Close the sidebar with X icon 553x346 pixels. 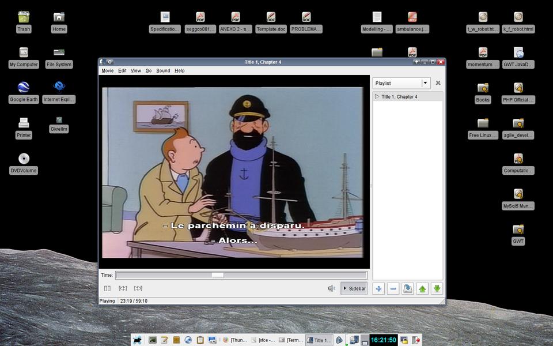coord(438,83)
